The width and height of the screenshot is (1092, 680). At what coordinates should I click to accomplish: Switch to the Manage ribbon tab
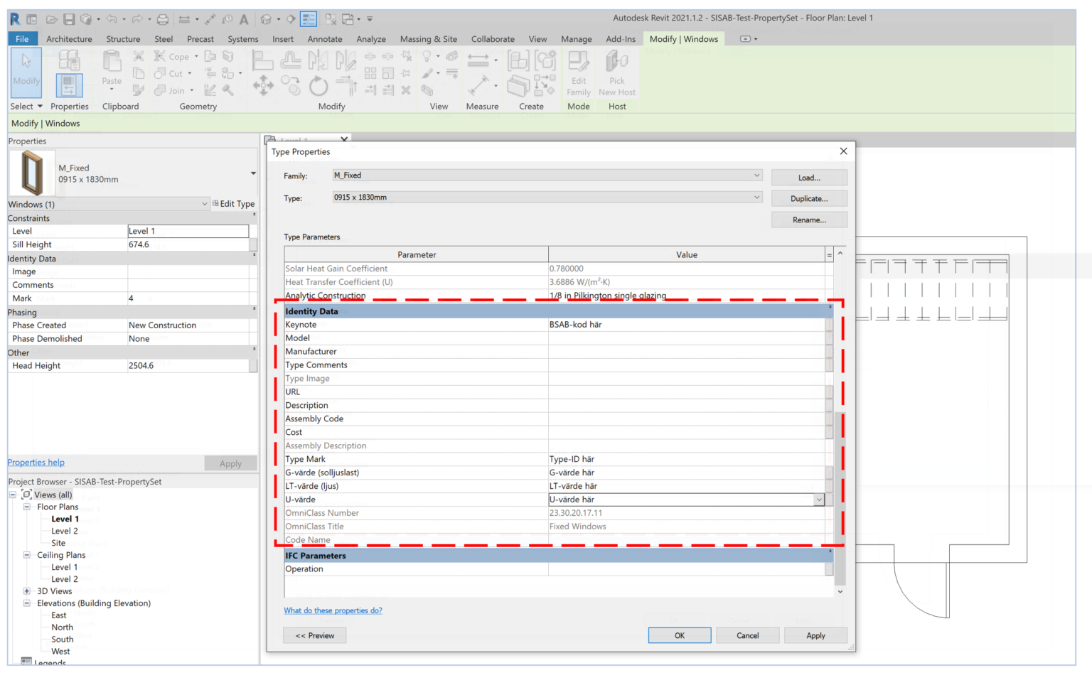pyautogui.click(x=576, y=39)
